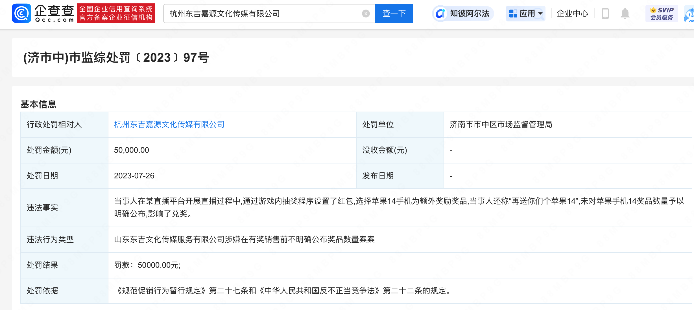Viewport: 694px width, 310px height.
Task: Clear the search box with the X icon
Action: click(366, 14)
